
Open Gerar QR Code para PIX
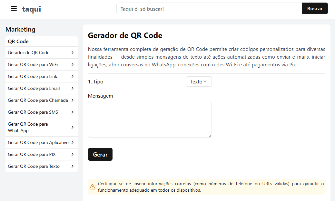pos(42,154)
